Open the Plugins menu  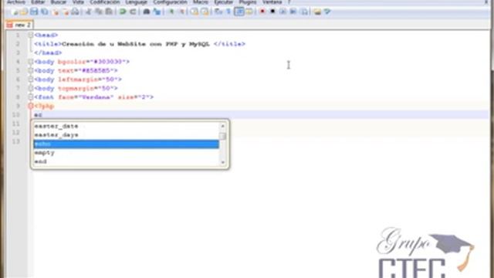pos(248,2)
